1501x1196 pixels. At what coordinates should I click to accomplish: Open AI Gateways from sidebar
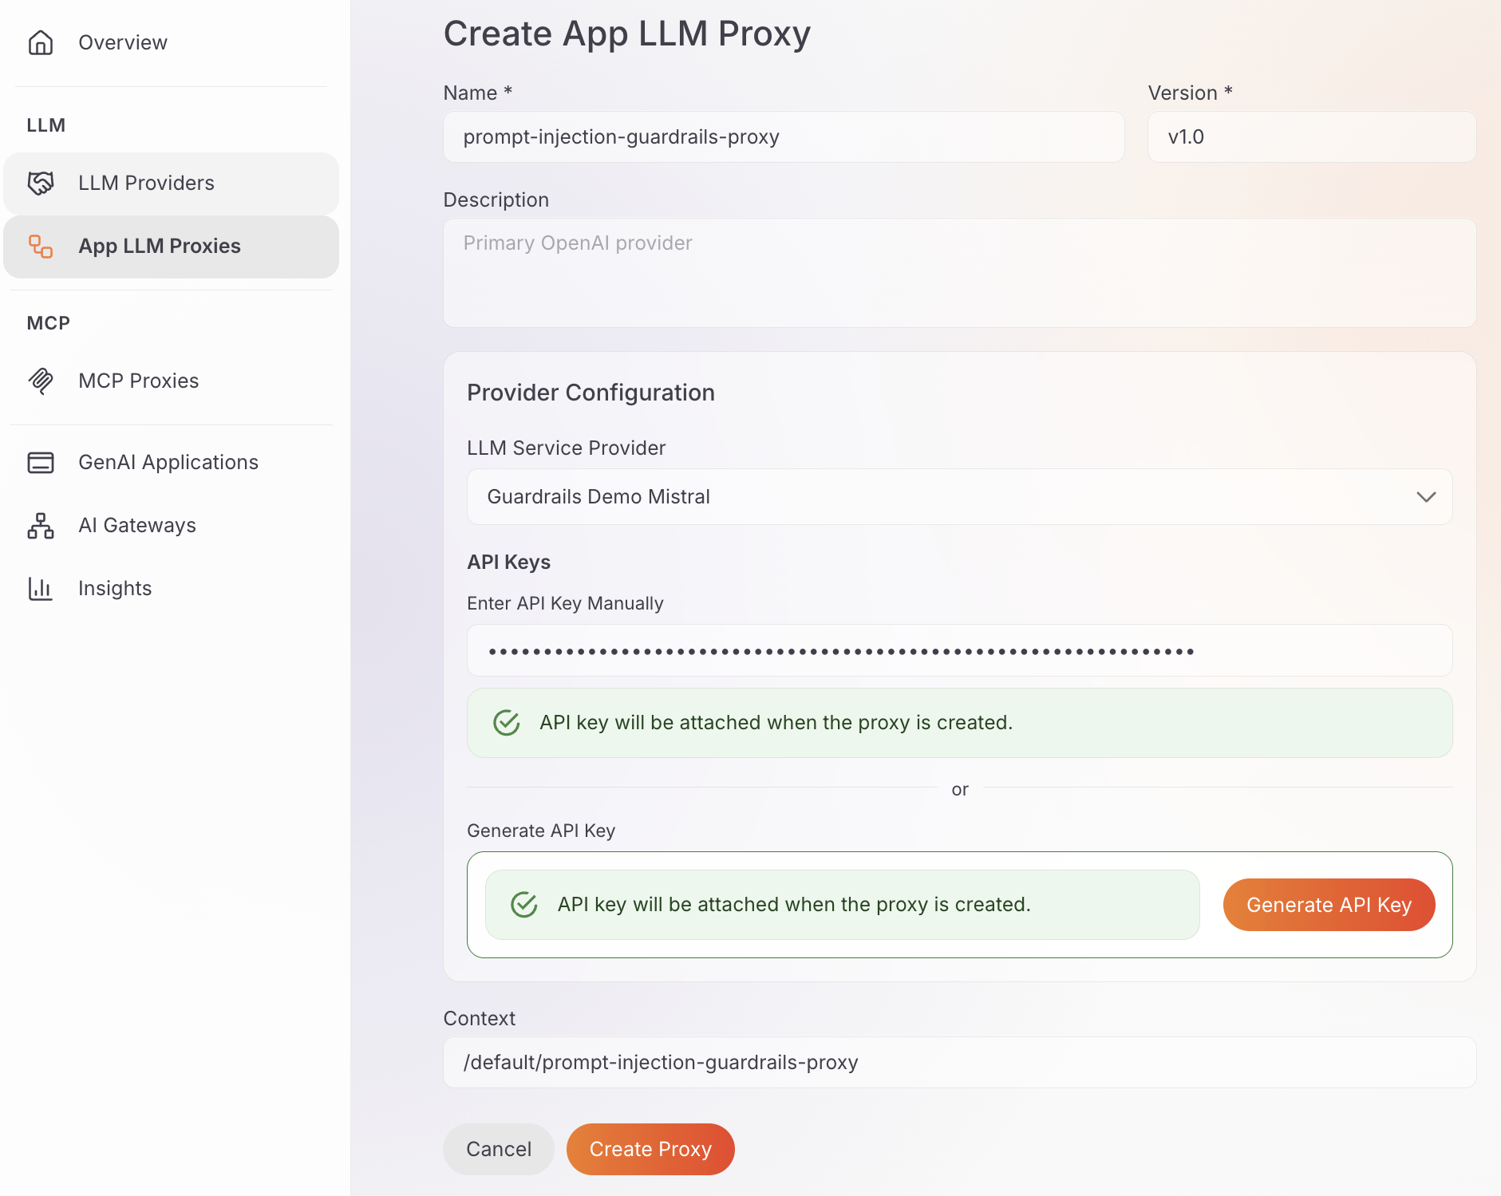172,525
